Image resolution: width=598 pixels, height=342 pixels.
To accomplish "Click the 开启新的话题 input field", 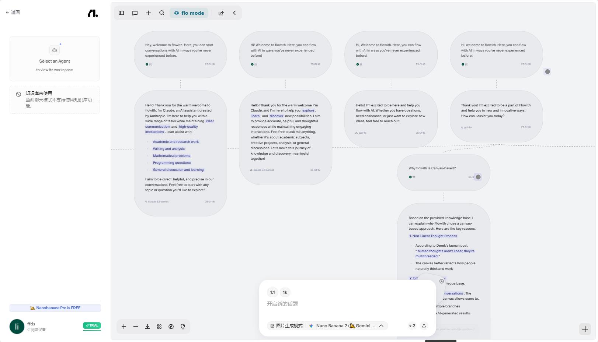I will pos(347,304).
